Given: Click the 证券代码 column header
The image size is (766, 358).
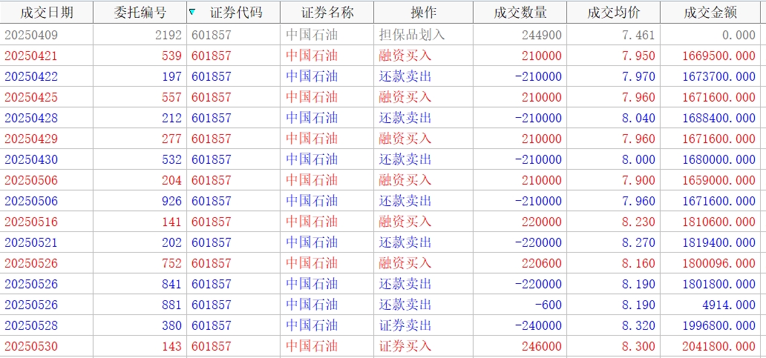Looking at the screenshot, I should click(234, 12).
